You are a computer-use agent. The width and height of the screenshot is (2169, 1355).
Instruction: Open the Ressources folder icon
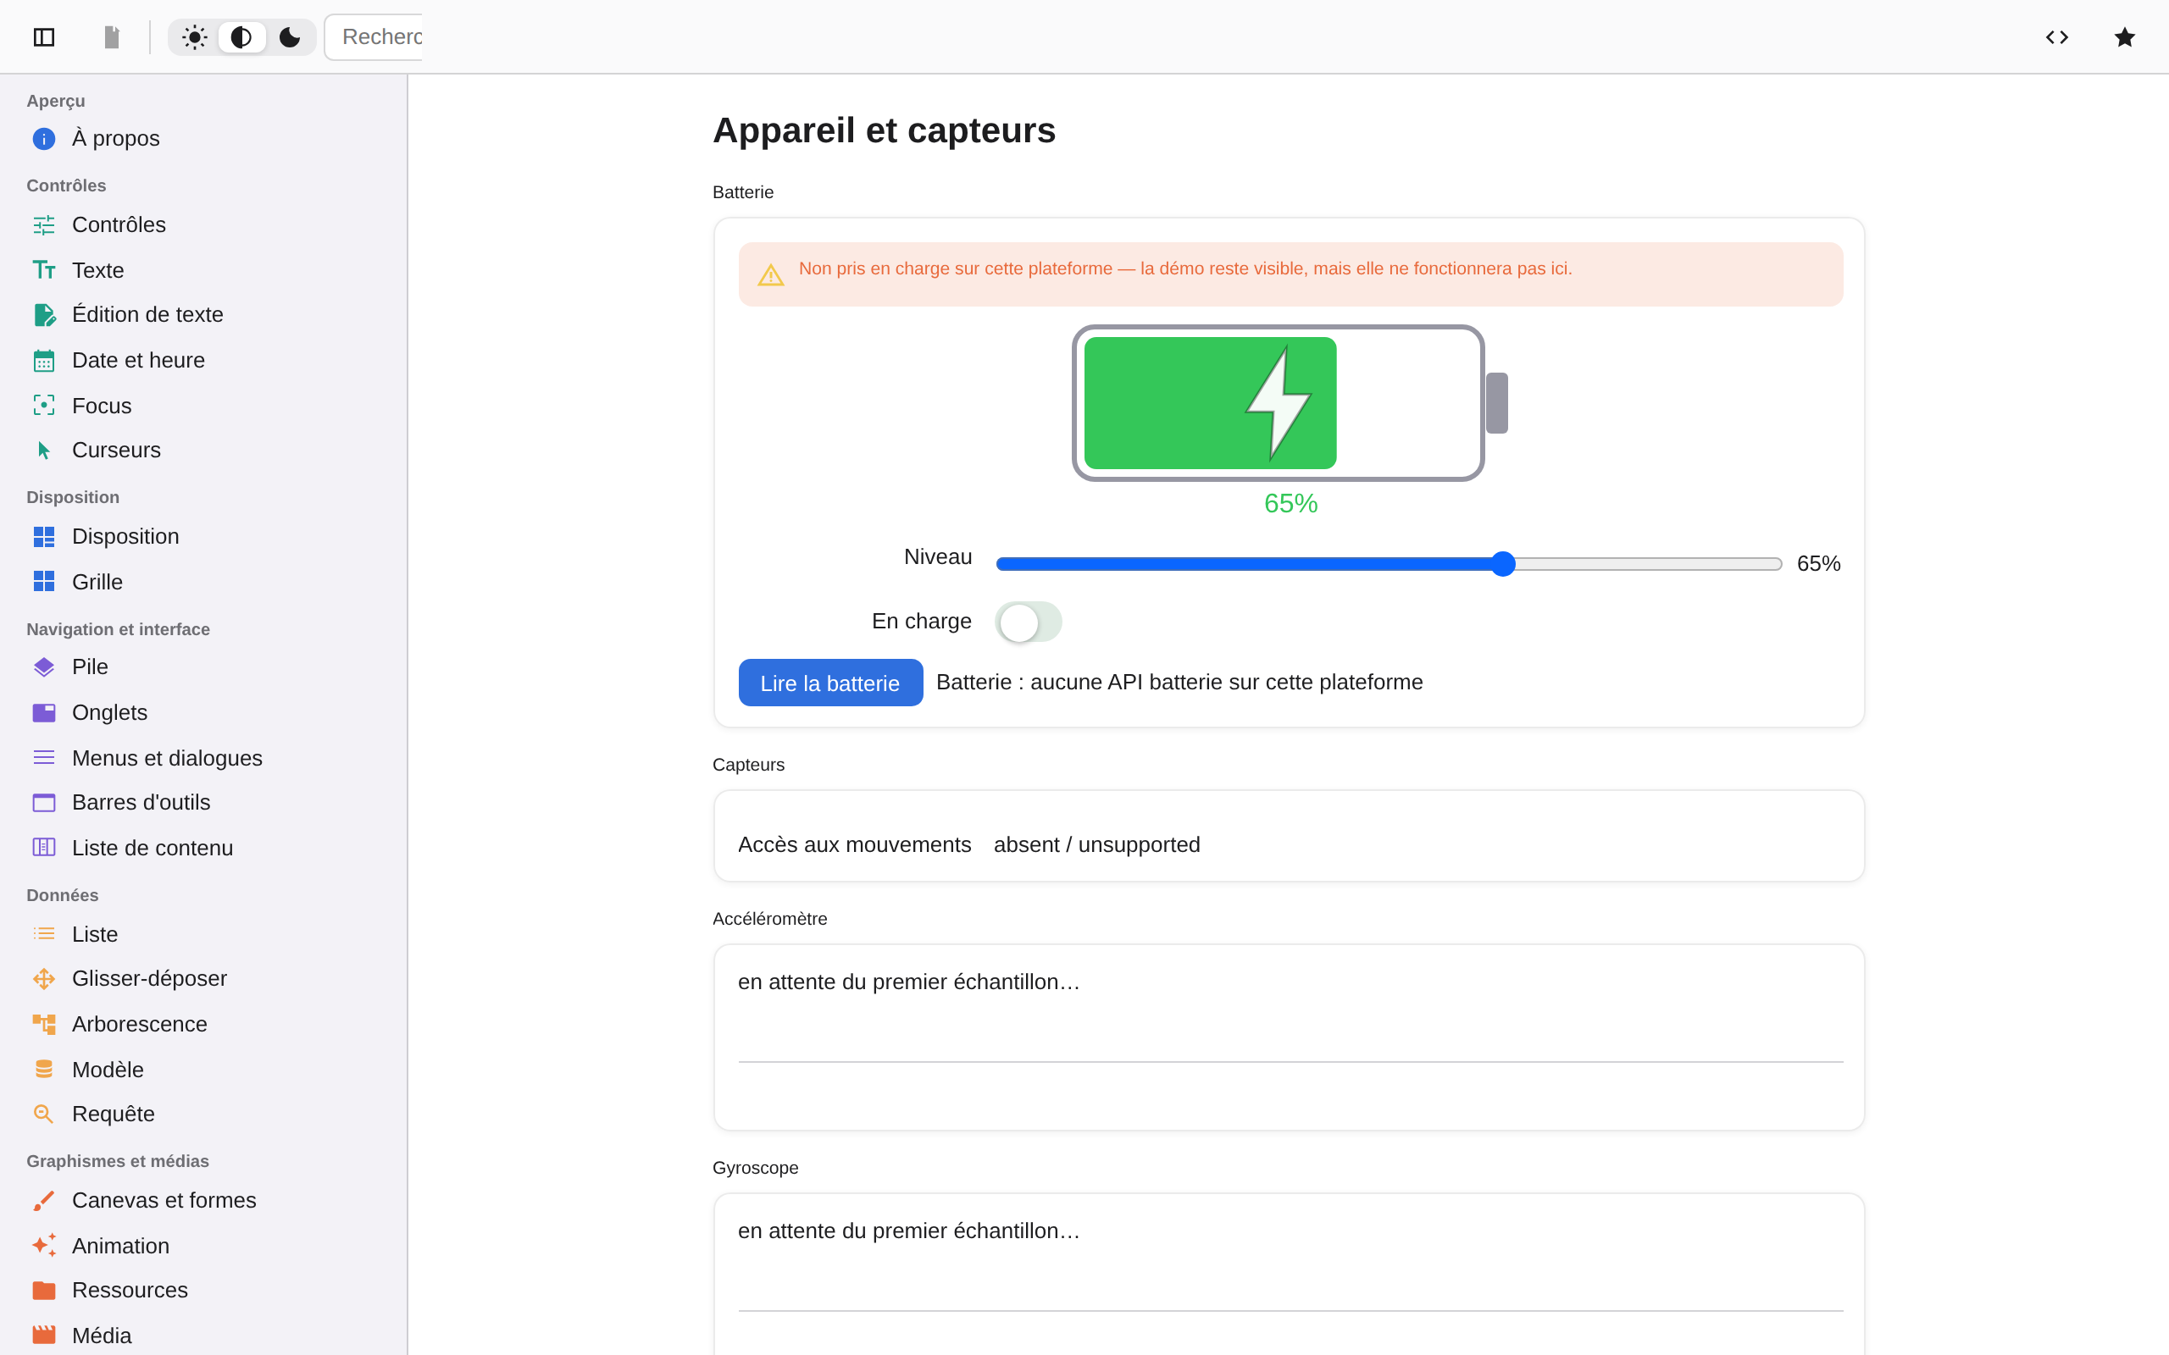pyautogui.click(x=44, y=1291)
